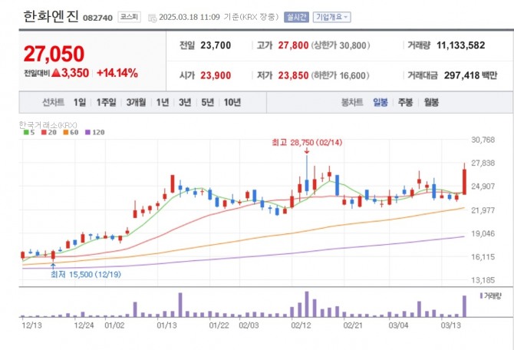Screen dimensions: 514x350
Task: Click the 거래량 value 11,133,582
Action: tap(460, 45)
